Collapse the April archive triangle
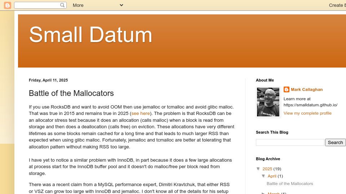 [263, 176]
